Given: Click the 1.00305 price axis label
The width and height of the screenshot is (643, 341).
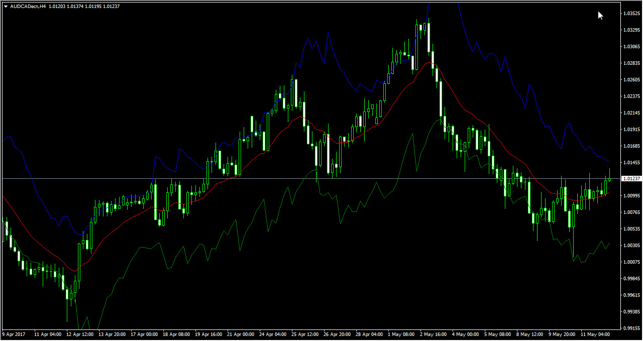Looking at the screenshot, I should click(x=631, y=246).
